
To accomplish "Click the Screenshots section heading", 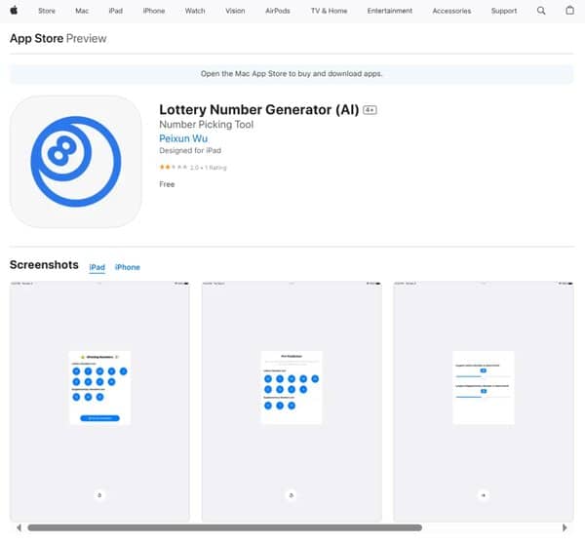I will pos(44,264).
